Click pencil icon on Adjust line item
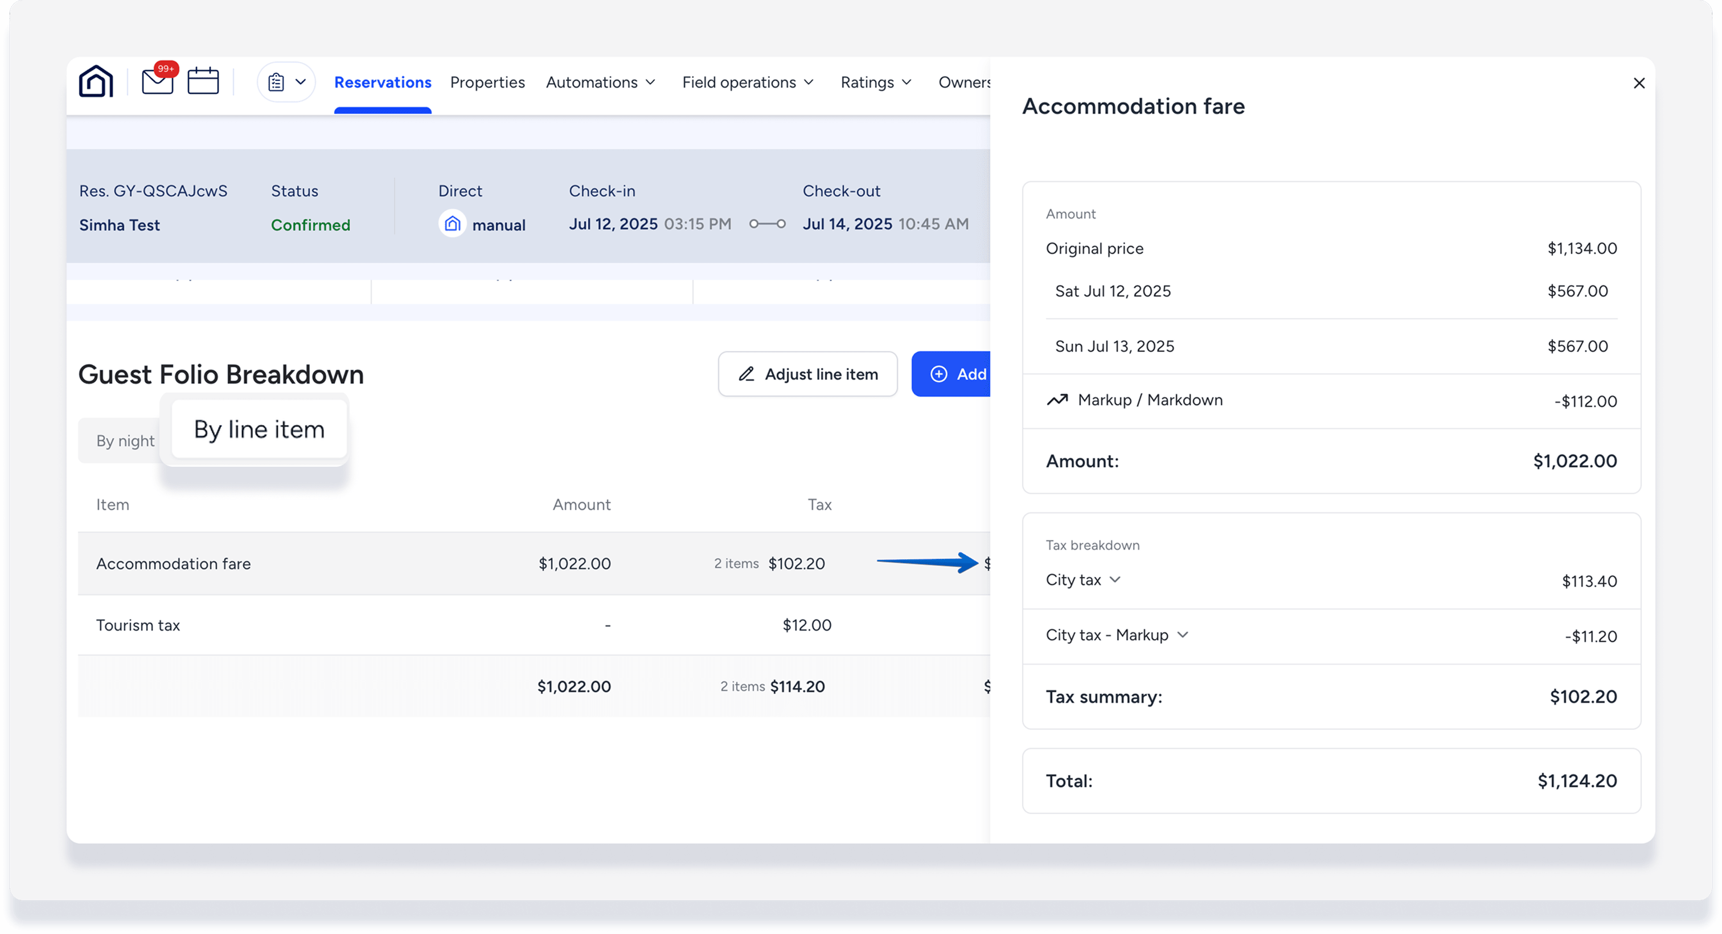 click(x=746, y=374)
